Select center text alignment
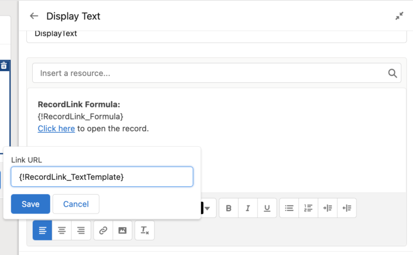Screen dimensions: 413x255 tap(62, 230)
